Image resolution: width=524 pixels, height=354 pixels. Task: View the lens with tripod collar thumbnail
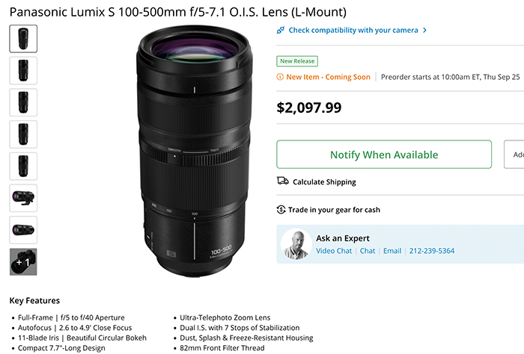pos(23,198)
